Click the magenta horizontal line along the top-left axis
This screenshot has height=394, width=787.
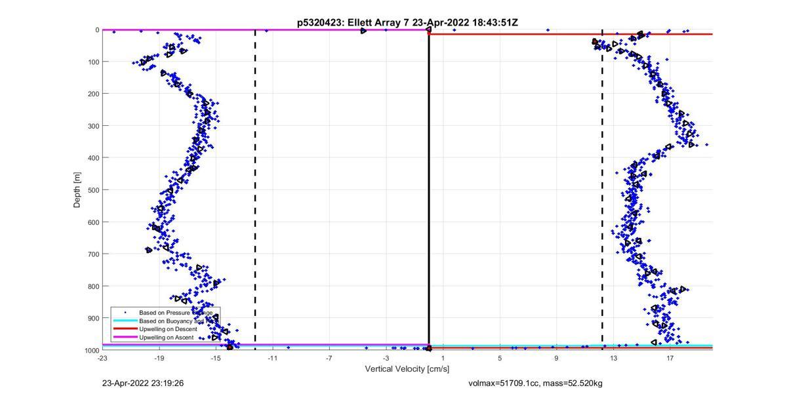[266, 30]
